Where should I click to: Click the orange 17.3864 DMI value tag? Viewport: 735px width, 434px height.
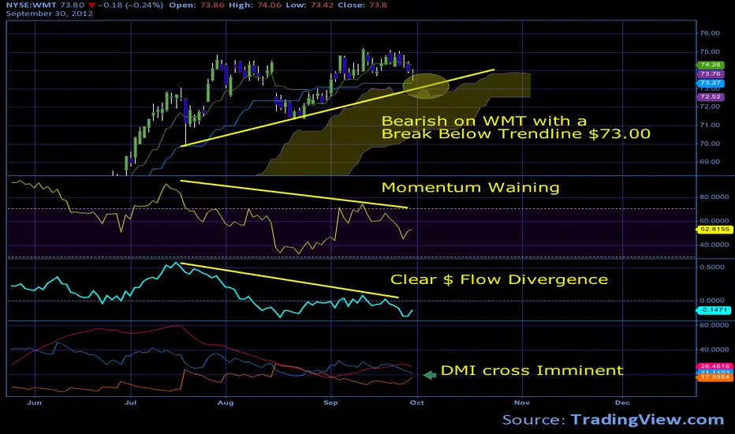pos(714,376)
